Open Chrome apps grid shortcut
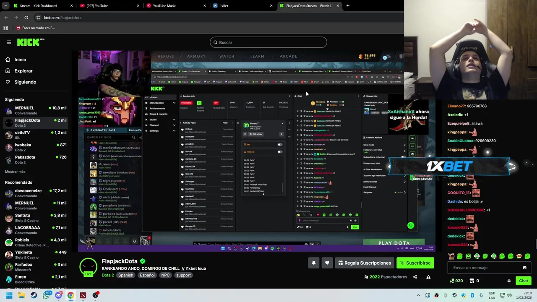The height and width of the screenshot is (302, 537). point(5,28)
